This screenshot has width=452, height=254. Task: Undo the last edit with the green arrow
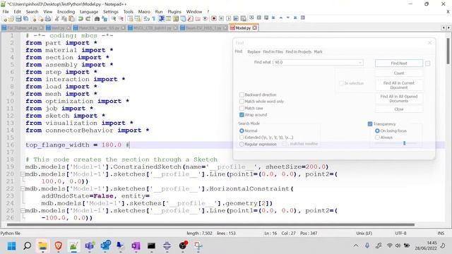(81, 19)
